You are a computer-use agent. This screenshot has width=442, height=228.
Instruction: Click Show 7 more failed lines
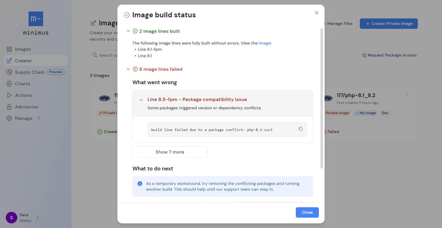(170, 152)
